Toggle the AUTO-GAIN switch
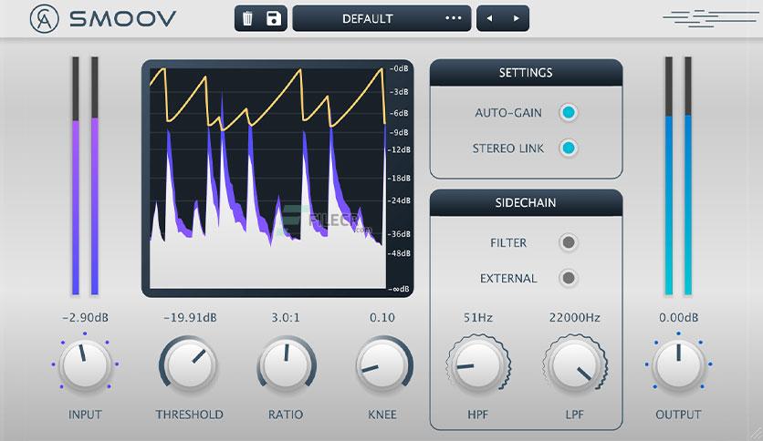The image size is (763, 441). pyautogui.click(x=568, y=113)
